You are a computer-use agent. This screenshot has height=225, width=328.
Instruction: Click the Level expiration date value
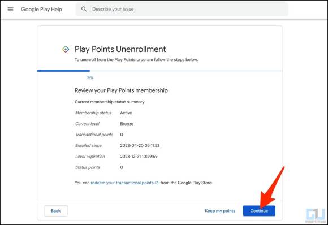(x=139, y=157)
